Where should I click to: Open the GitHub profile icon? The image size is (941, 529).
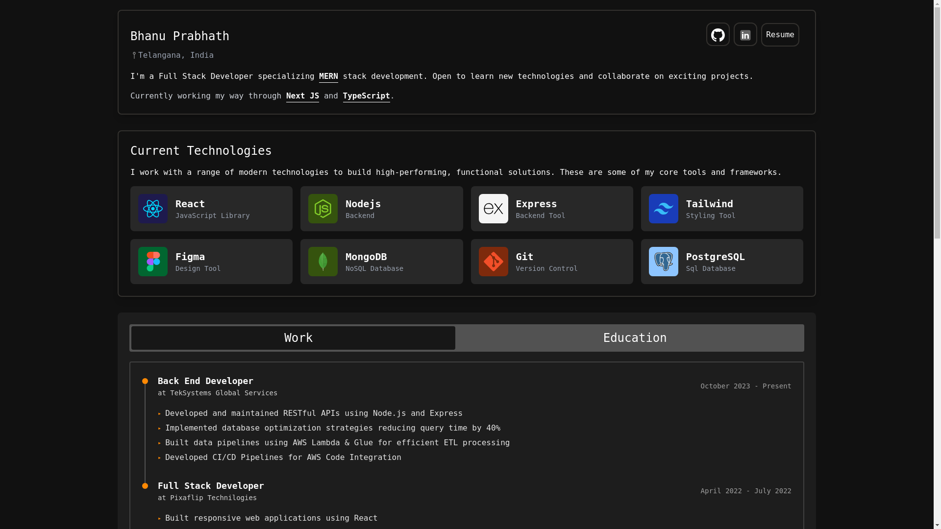click(x=718, y=35)
